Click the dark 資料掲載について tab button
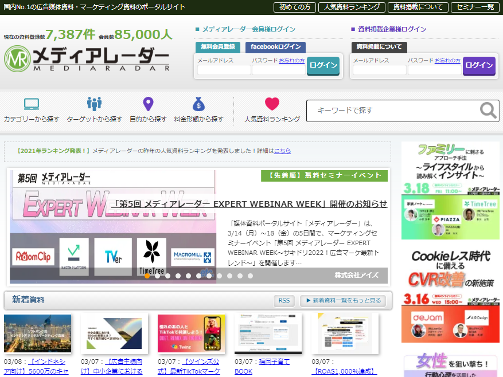The width and height of the screenshot is (503, 377). (379, 47)
